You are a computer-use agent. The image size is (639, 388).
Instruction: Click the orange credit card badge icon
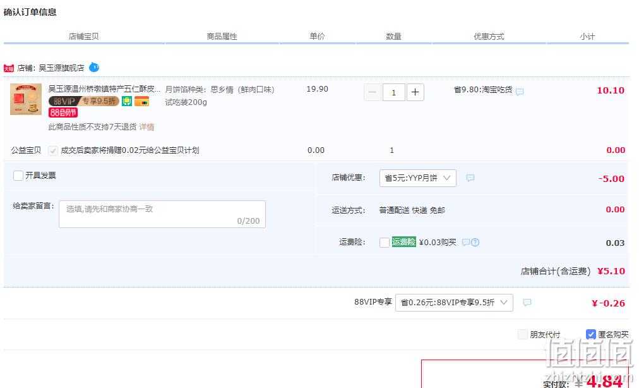point(142,100)
